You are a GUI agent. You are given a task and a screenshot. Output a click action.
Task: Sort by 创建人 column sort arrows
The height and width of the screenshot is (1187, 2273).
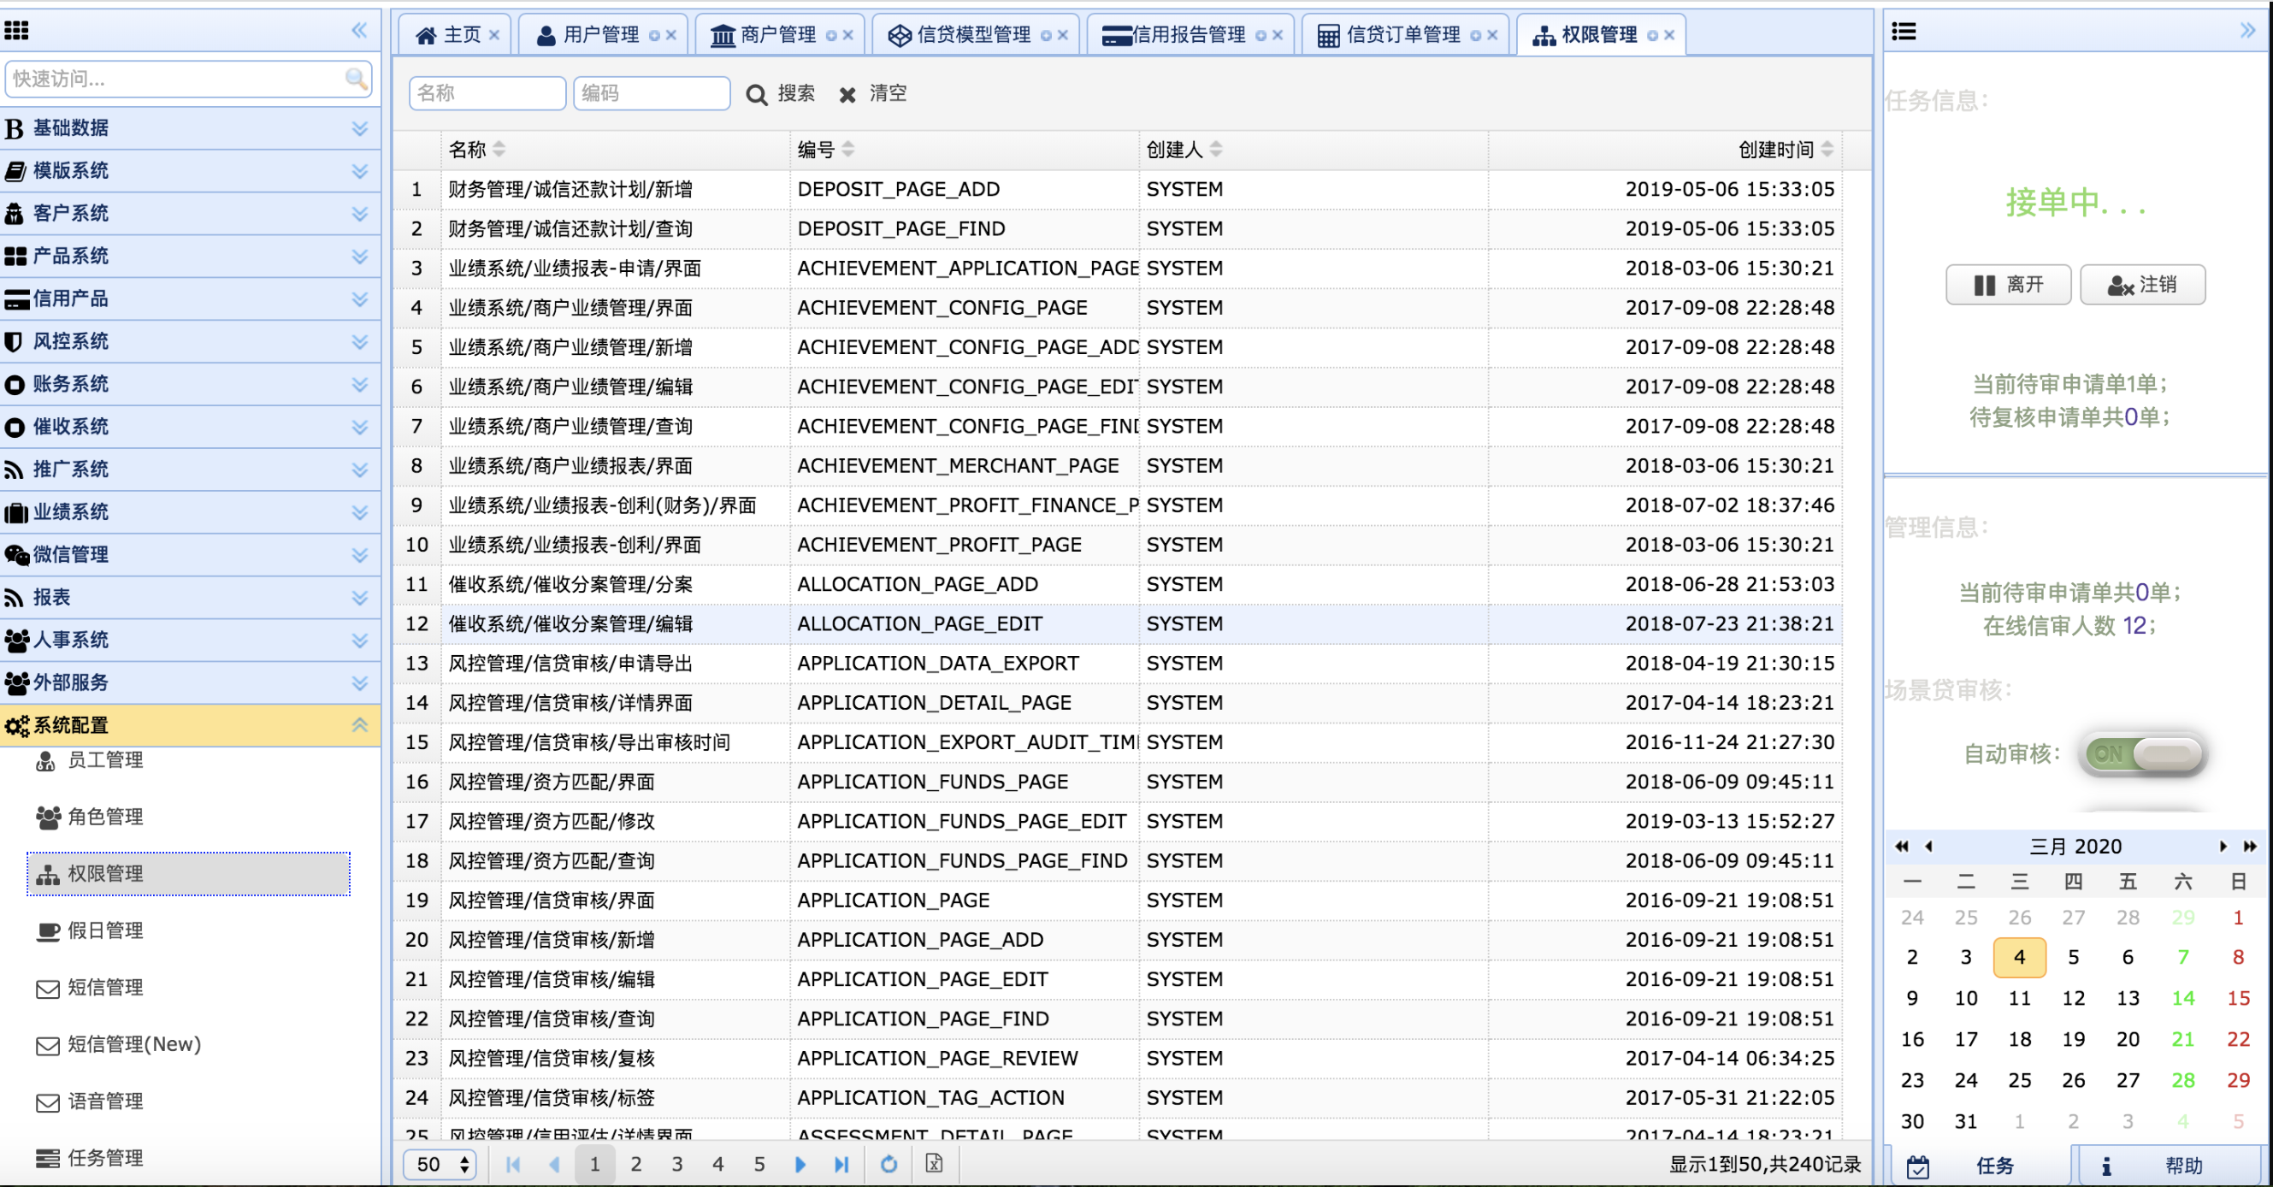point(1216,149)
